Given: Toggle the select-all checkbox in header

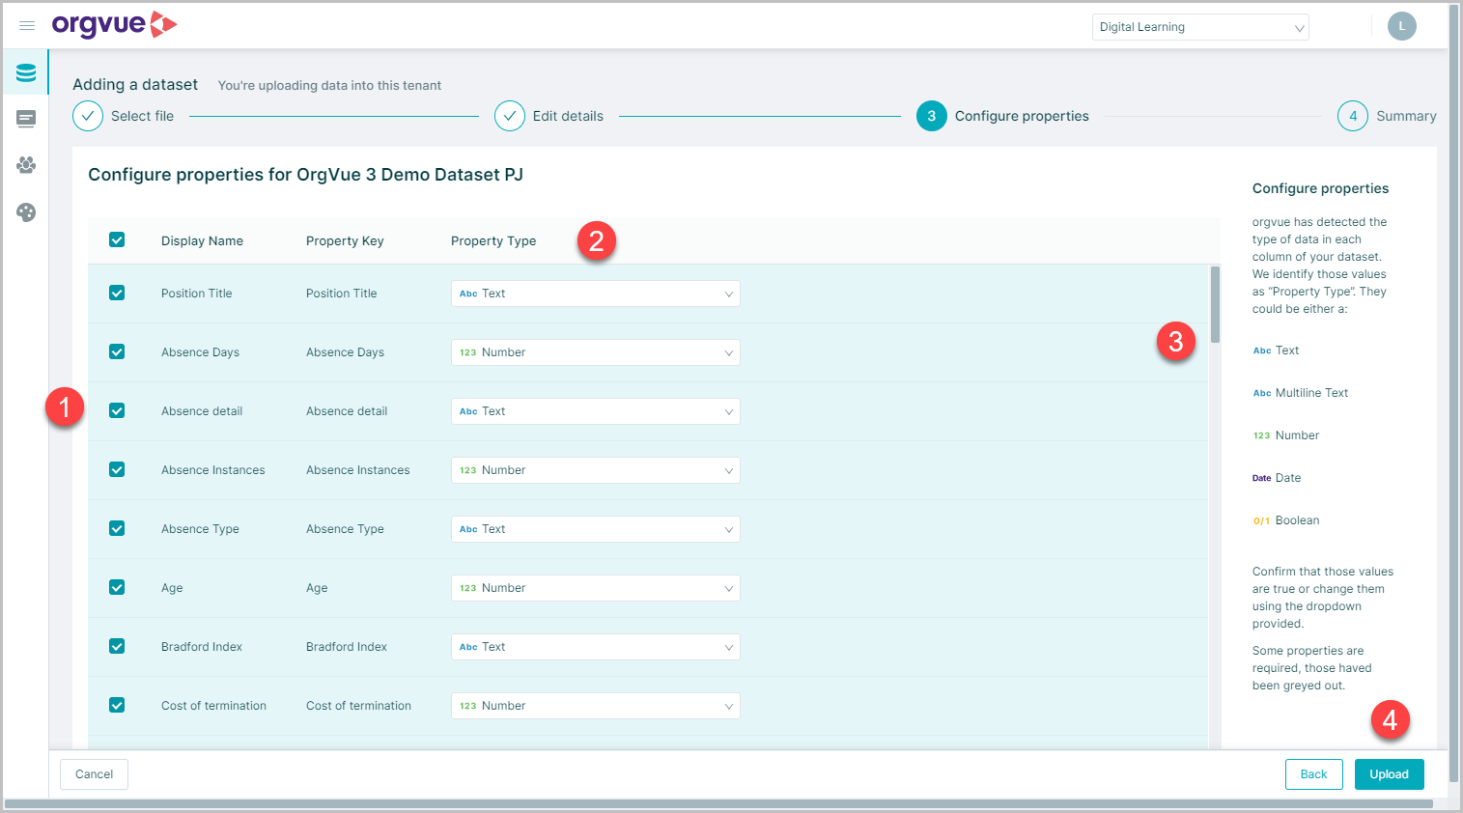Looking at the screenshot, I should coord(117,239).
